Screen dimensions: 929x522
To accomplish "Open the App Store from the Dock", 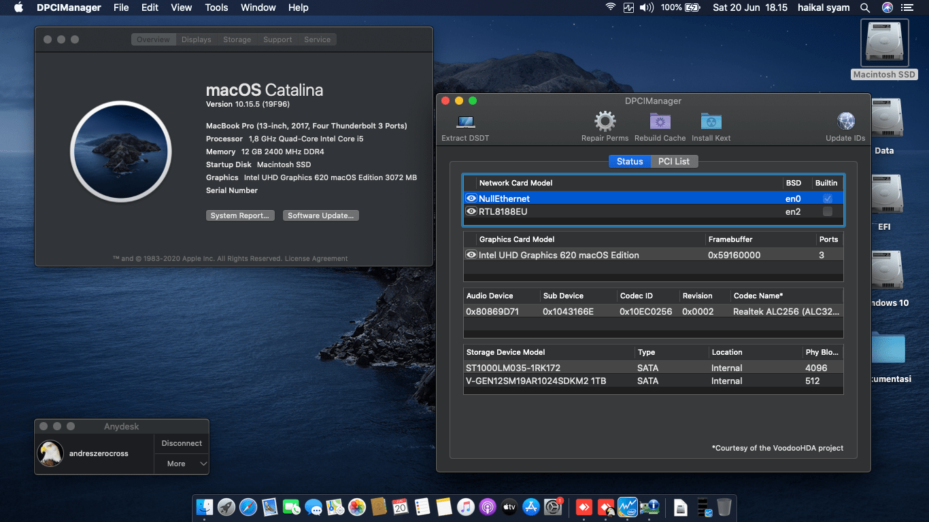I will pos(531,506).
